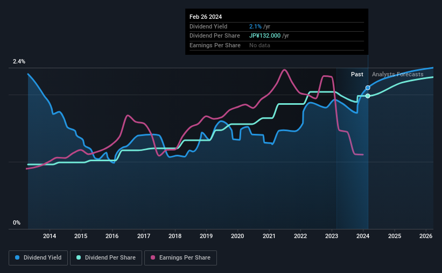Click the 2024 x-axis label

(363, 236)
